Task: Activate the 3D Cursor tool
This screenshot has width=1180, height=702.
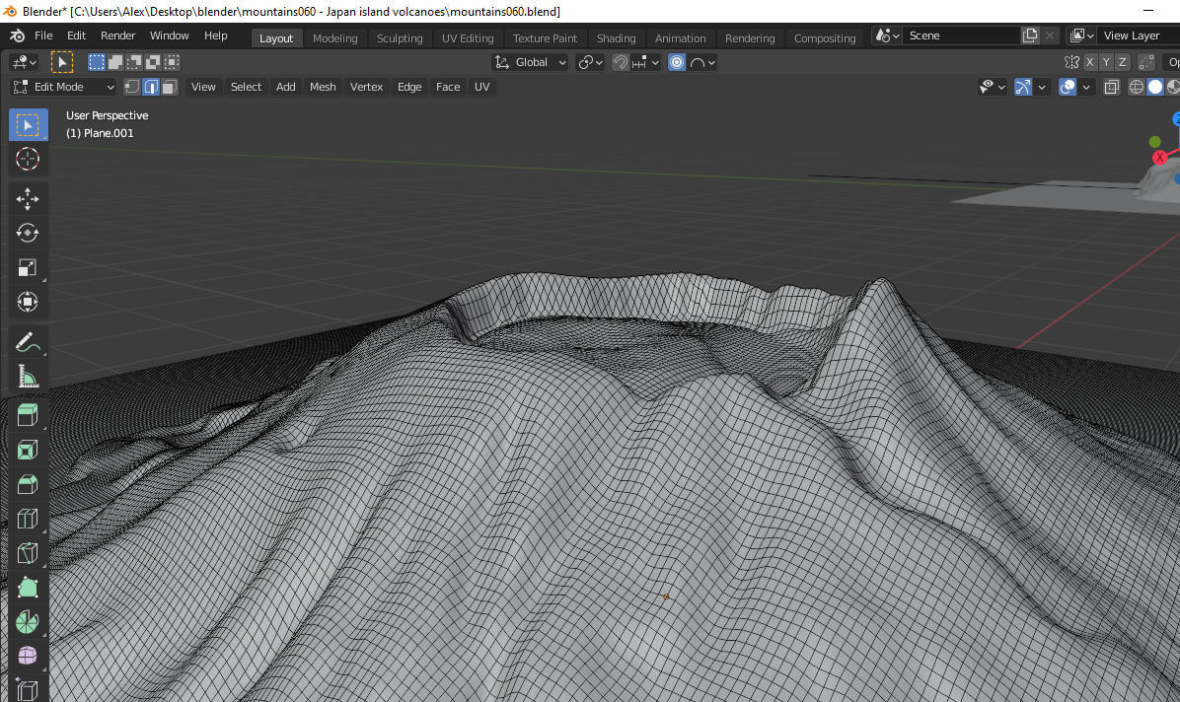Action: [28, 159]
